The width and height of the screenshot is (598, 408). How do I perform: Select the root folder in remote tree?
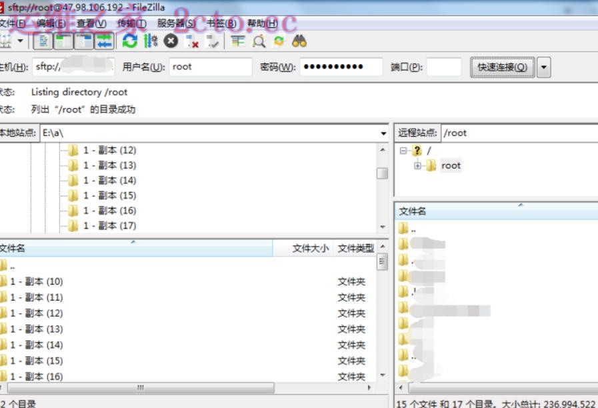(451, 166)
